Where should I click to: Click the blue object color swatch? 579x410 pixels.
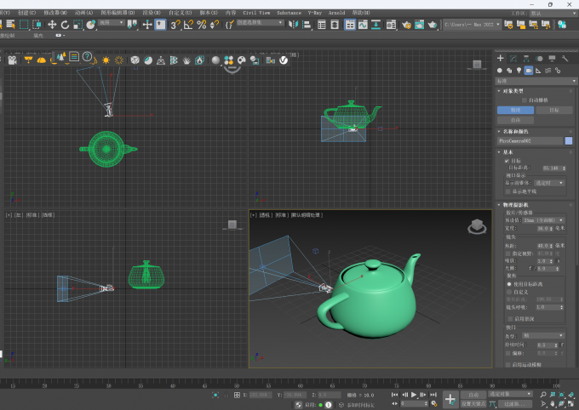(x=569, y=140)
